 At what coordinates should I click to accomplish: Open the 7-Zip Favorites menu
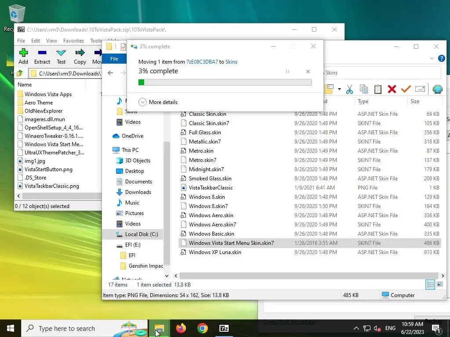(x=73, y=41)
